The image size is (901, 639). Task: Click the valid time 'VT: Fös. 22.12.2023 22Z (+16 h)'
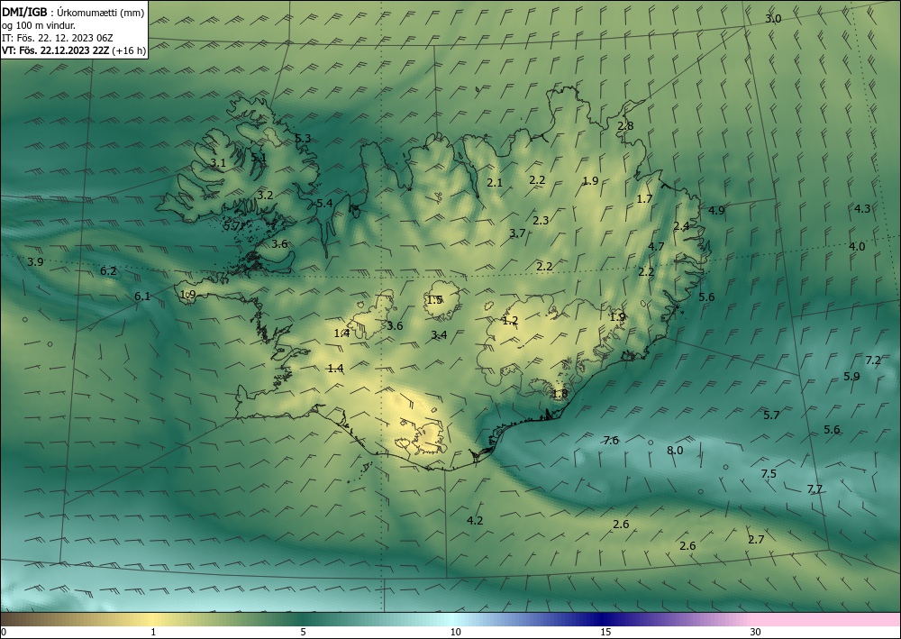pyautogui.click(x=74, y=50)
